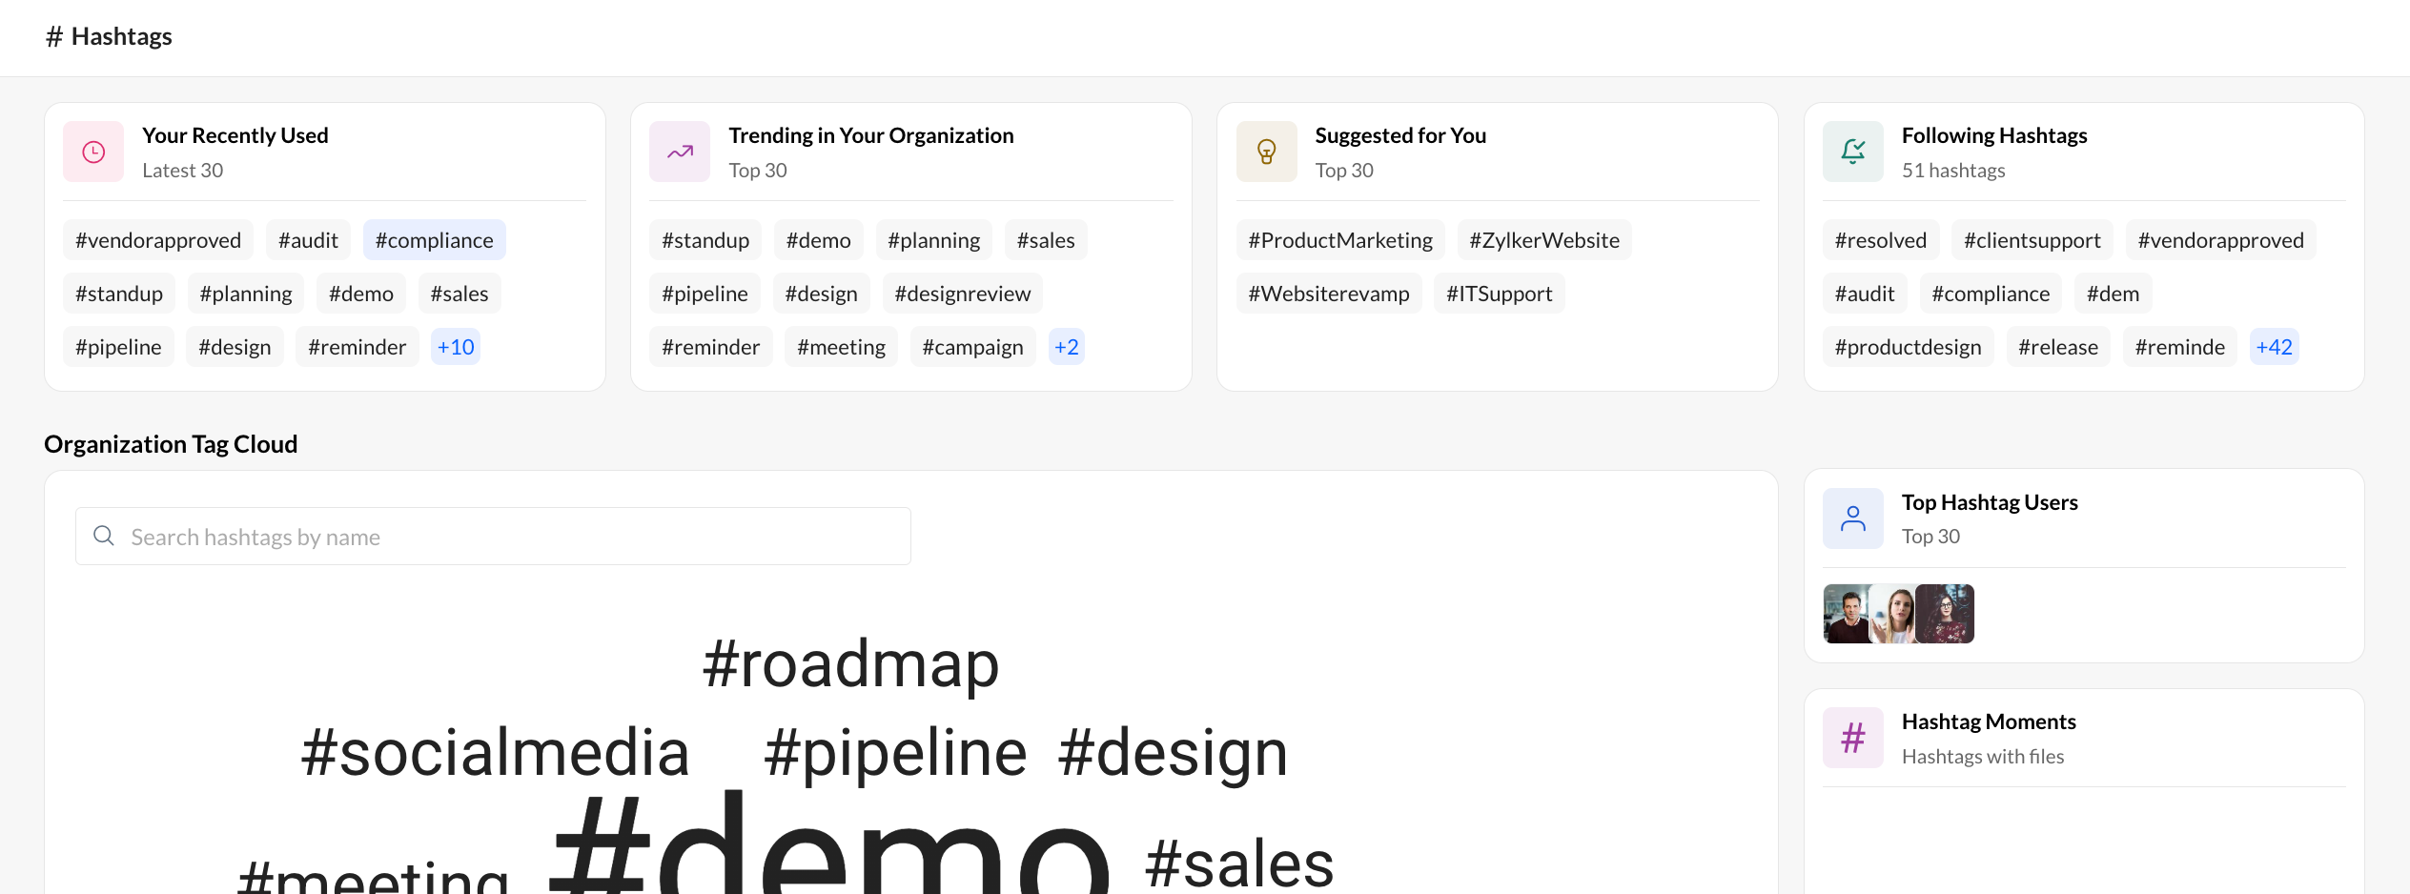
Task: Click the first top user's avatar photo
Action: (1847, 614)
